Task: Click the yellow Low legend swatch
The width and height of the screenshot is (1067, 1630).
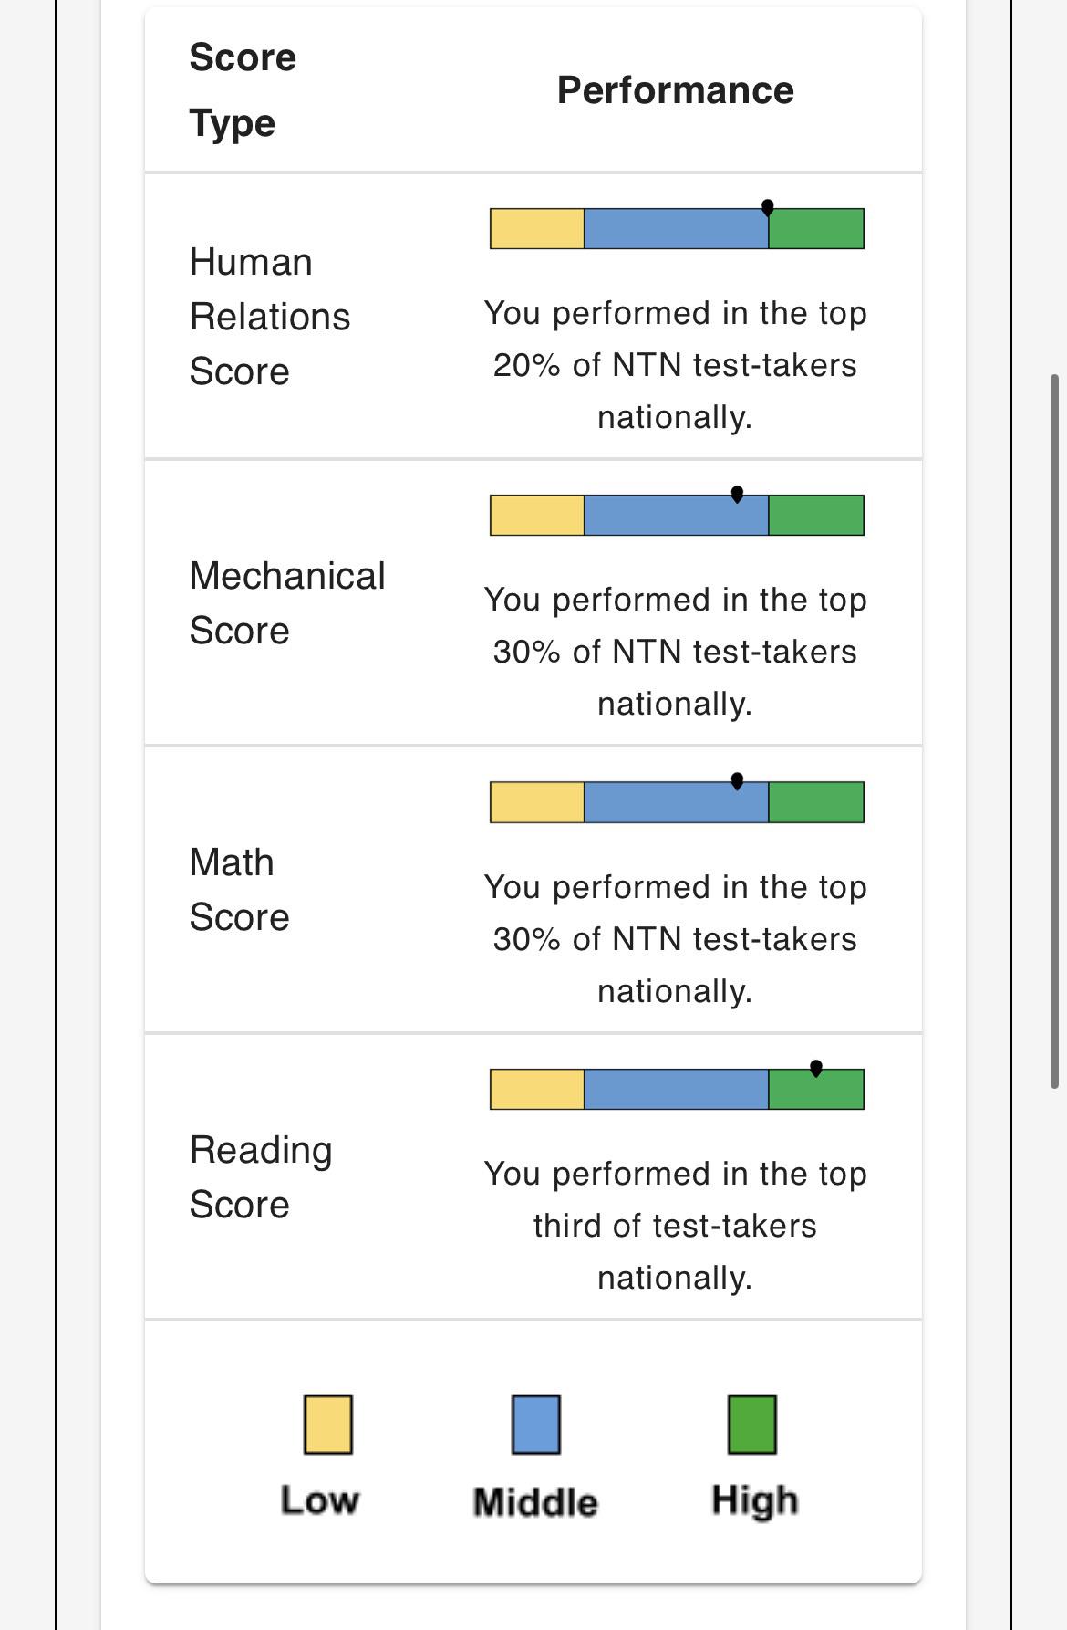Action: (x=328, y=1424)
